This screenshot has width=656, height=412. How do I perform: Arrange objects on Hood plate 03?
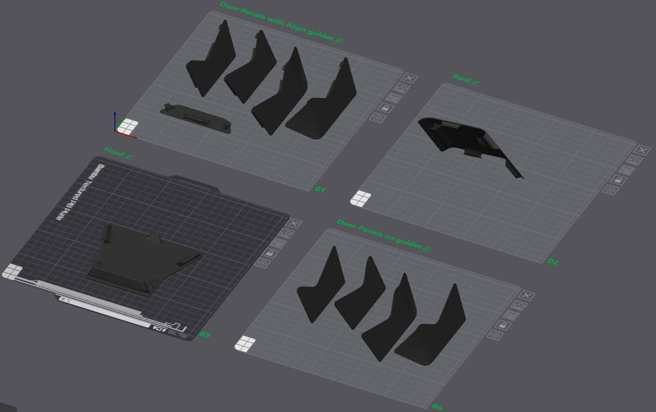click(278, 243)
